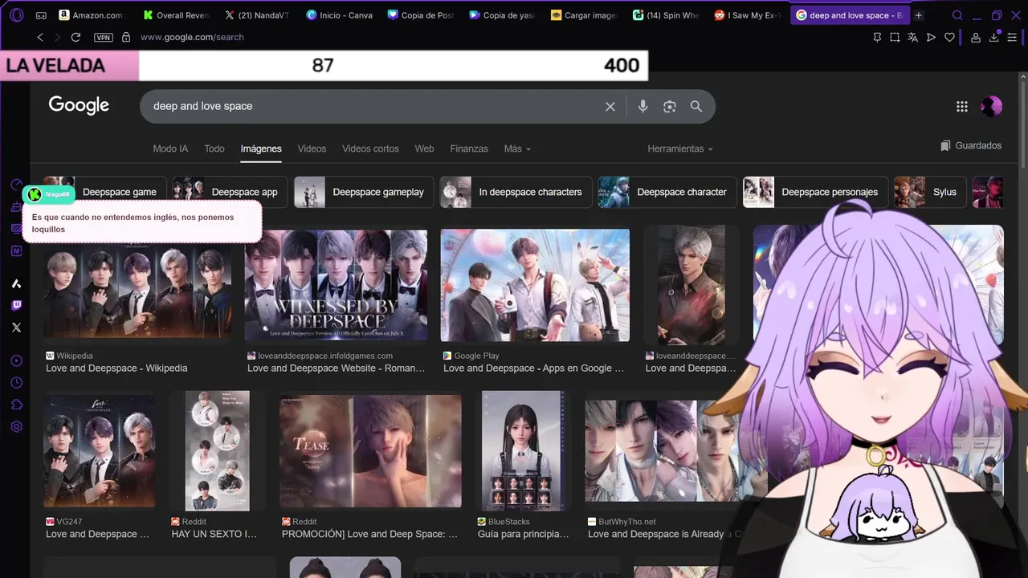The image size is (1028, 578).
Task: Open a new tab with plus button
Action: [919, 15]
